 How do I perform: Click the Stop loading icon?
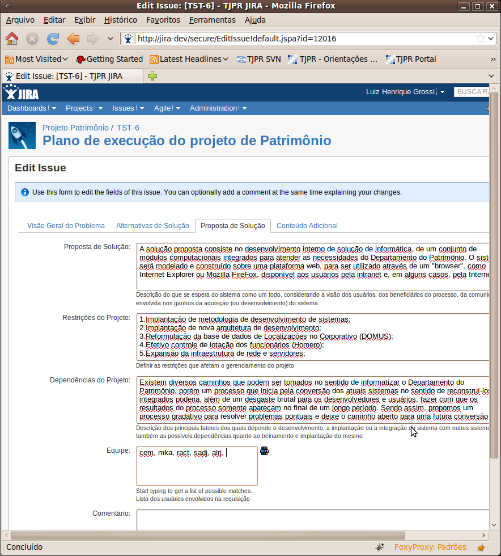(x=32, y=39)
